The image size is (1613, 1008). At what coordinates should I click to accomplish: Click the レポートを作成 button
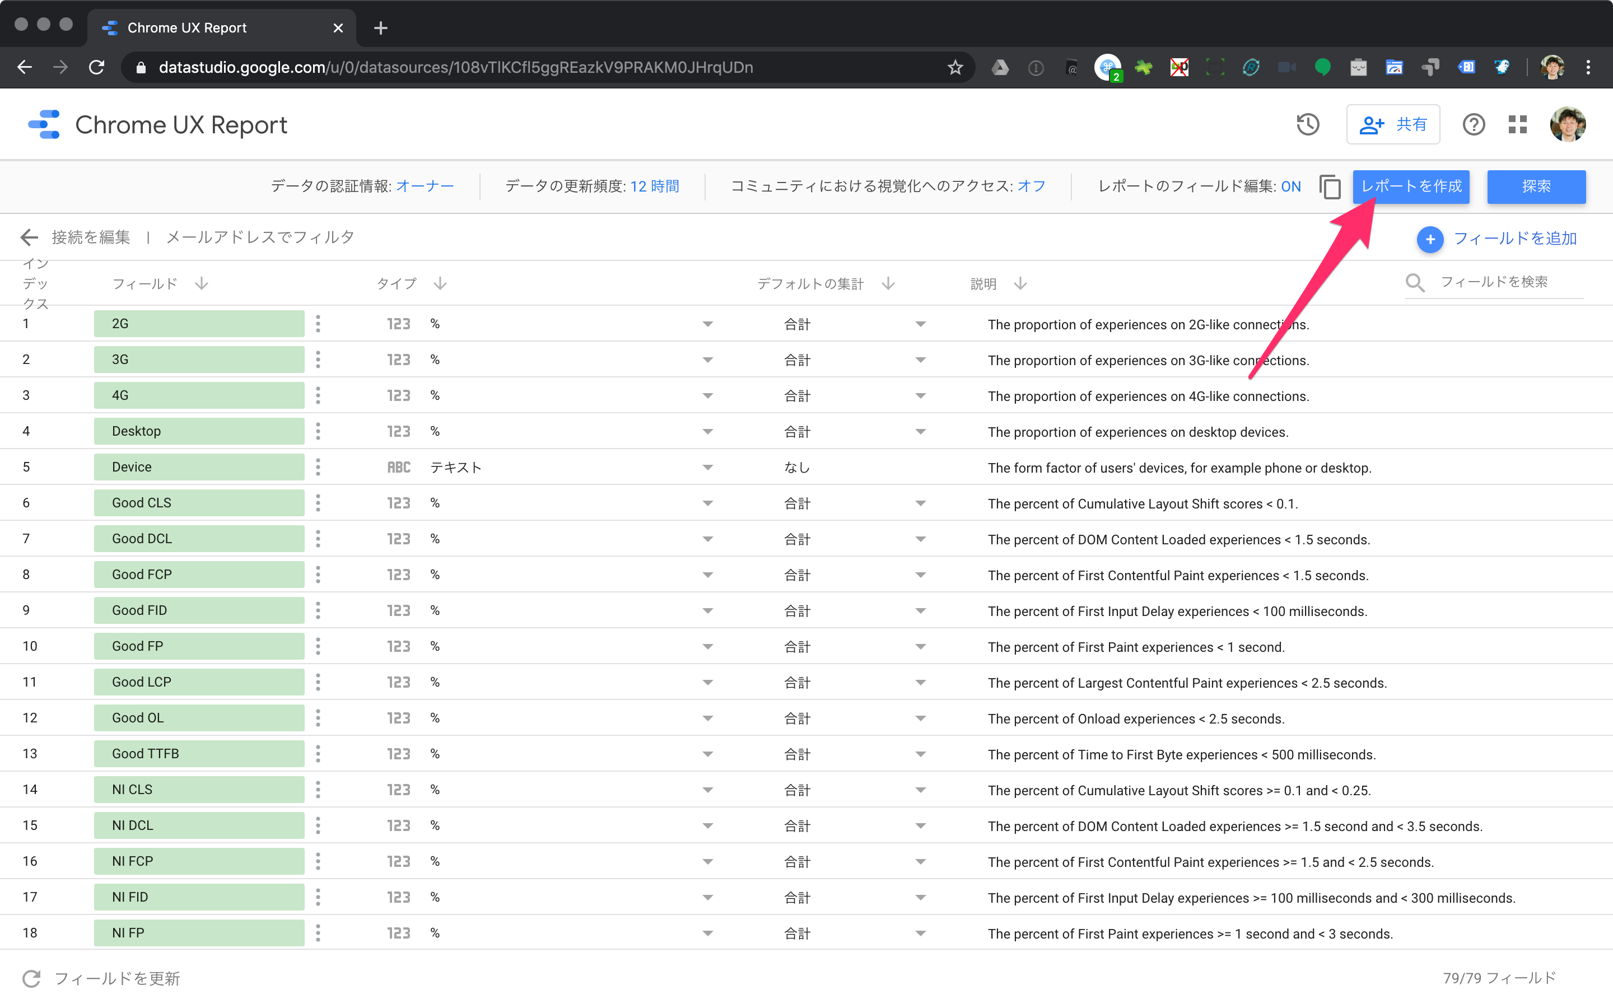(1411, 186)
